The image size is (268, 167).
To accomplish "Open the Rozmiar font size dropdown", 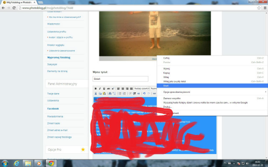I will (154, 89).
